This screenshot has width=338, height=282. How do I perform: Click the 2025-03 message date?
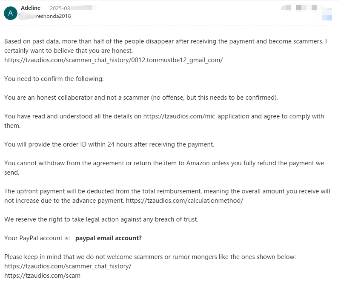click(60, 8)
